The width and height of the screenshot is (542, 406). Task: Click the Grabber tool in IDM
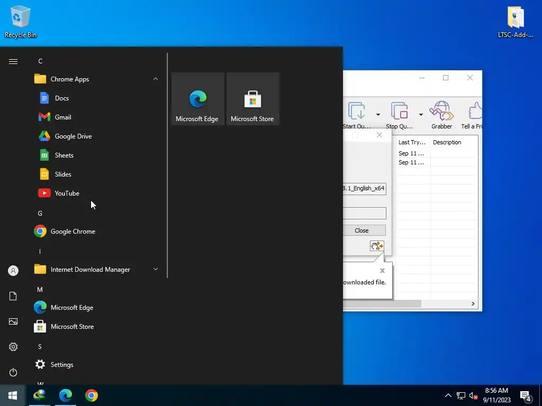[441, 115]
